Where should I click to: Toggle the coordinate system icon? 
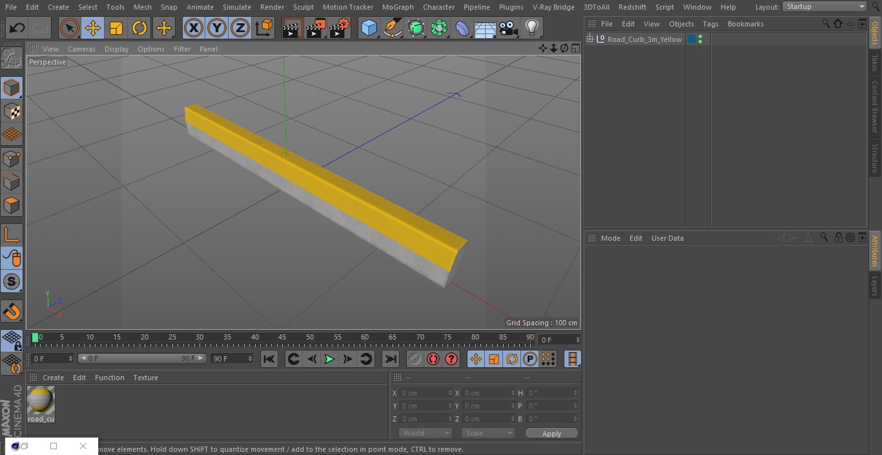264,28
